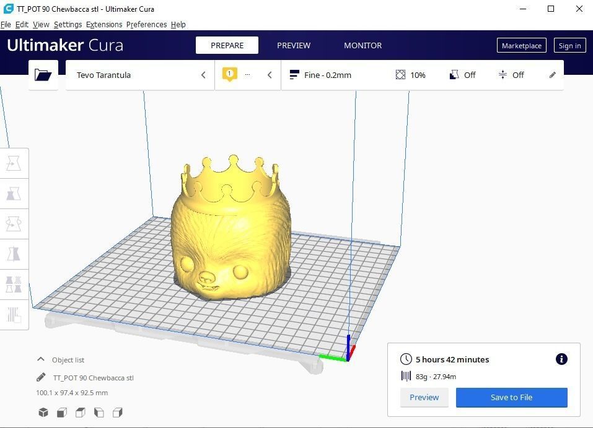
Task: Open the Preferences menu
Action: [x=146, y=25]
